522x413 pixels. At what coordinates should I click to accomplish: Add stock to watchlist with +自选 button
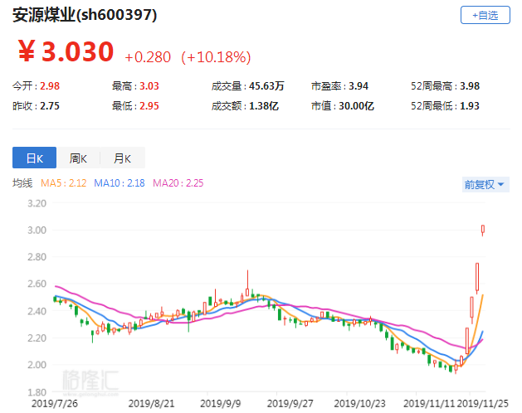485,15
